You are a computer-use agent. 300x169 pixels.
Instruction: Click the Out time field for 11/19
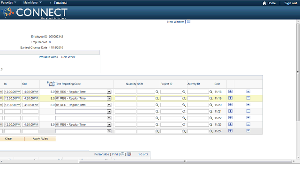[30, 98]
